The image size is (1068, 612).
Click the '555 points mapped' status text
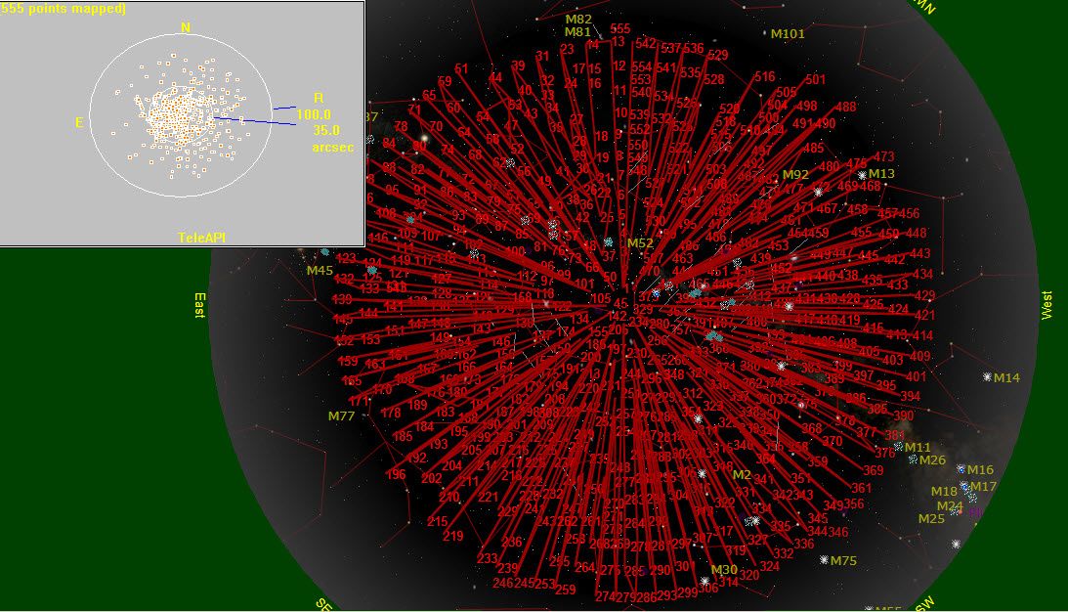pyautogui.click(x=63, y=8)
